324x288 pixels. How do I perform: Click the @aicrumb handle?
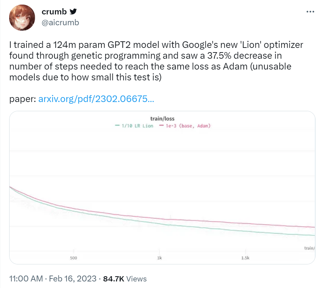coord(59,23)
